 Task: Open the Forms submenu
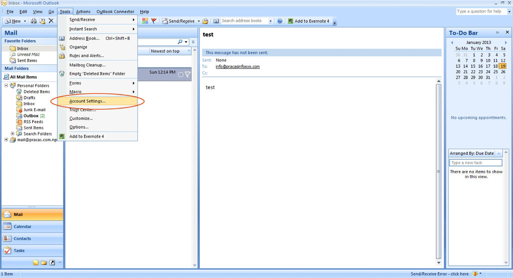click(x=98, y=83)
